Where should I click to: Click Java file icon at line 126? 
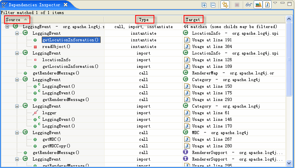pos(187,60)
